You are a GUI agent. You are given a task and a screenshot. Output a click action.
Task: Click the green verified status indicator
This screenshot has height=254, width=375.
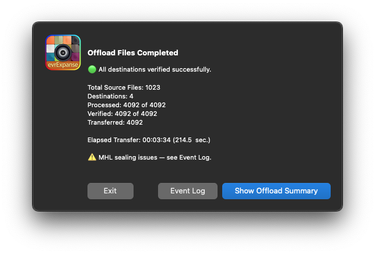point(92,69)
